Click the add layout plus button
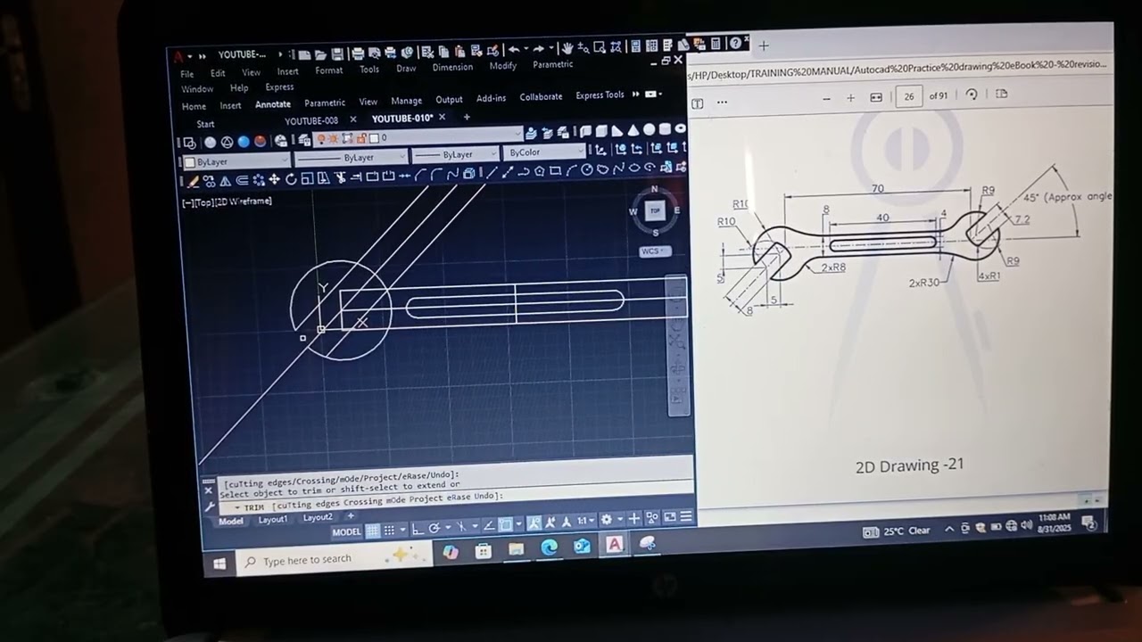Image resolution: width=1142 pixels, height=642 pixels. coord(350,515)
